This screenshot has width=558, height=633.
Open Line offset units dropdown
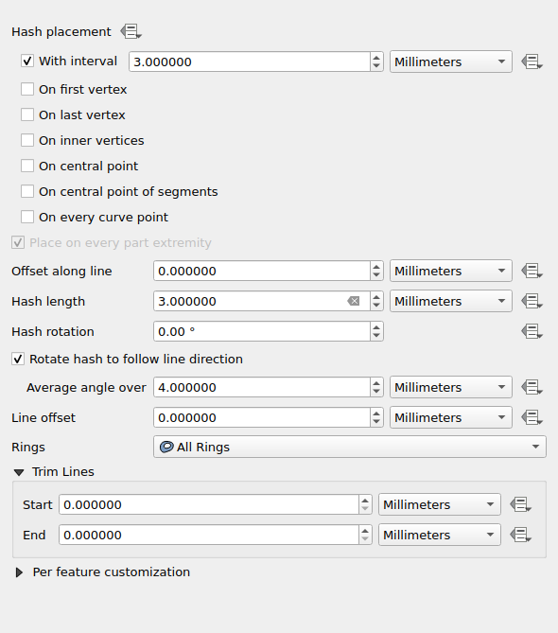click(451, 417)
